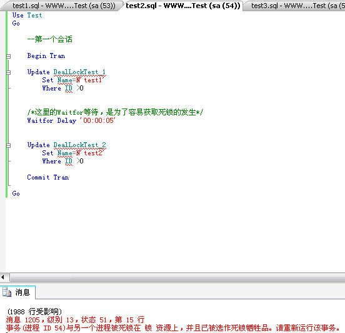Collapse the Update DealLockTest_1 statement
The image size is (345, 333).
click(x=8, y=72)
